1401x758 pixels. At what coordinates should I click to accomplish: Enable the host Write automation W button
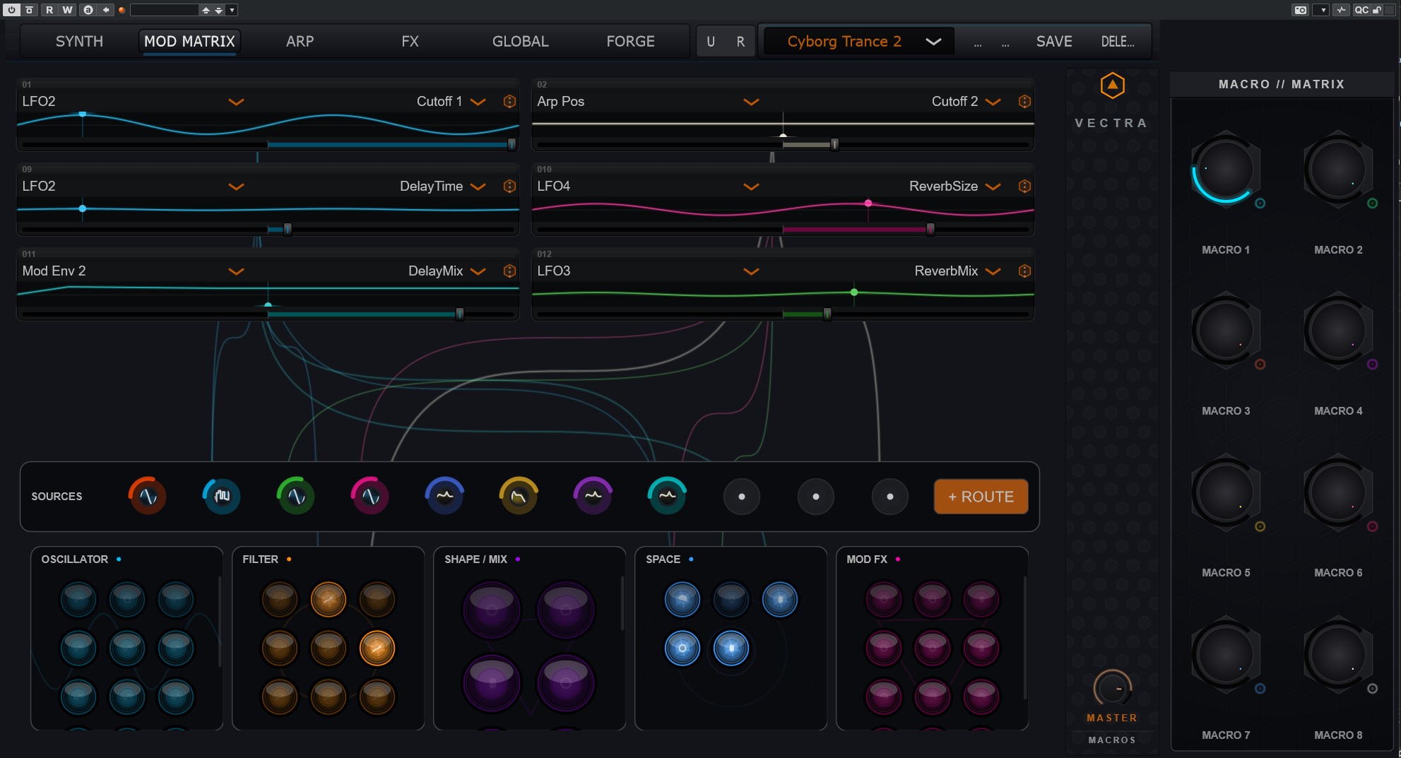[68, 10]
